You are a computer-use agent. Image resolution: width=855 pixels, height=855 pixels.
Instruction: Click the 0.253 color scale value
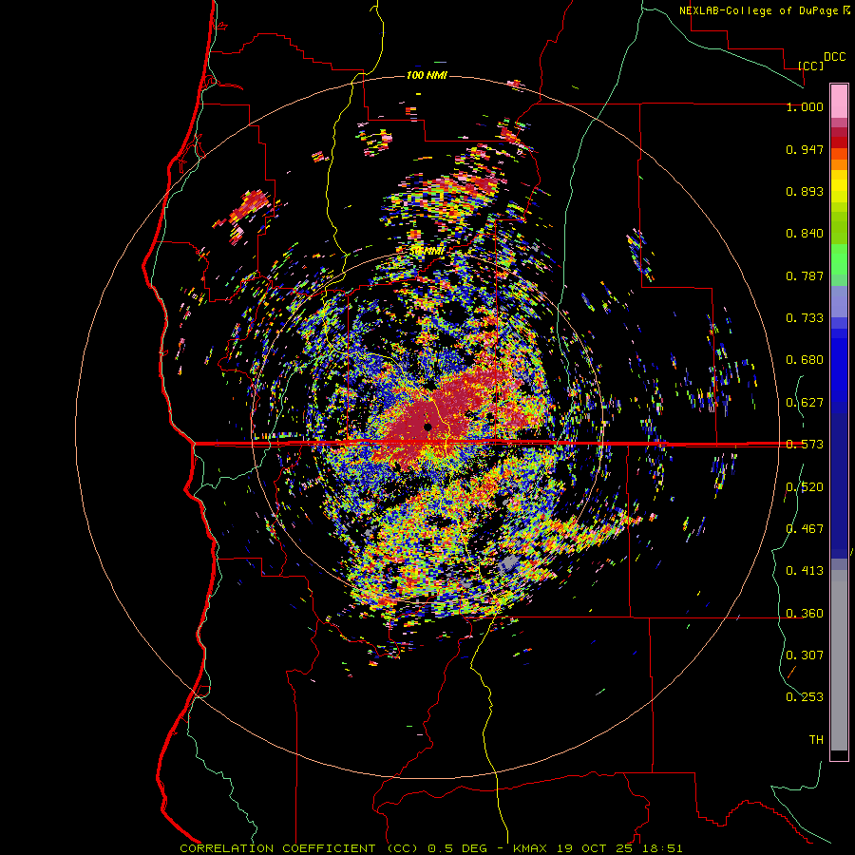tap(805, 697)
